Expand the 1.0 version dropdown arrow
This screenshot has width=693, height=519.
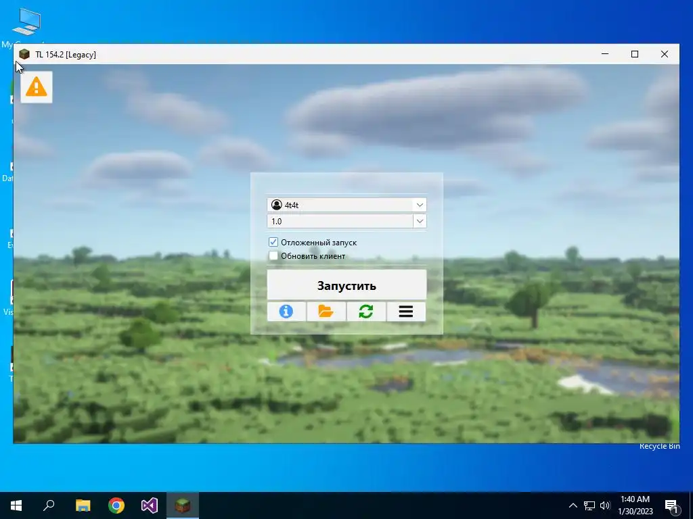(420, 221)
